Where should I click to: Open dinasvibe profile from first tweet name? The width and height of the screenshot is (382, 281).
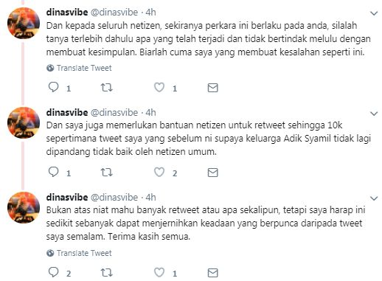[x=67, y=13]
